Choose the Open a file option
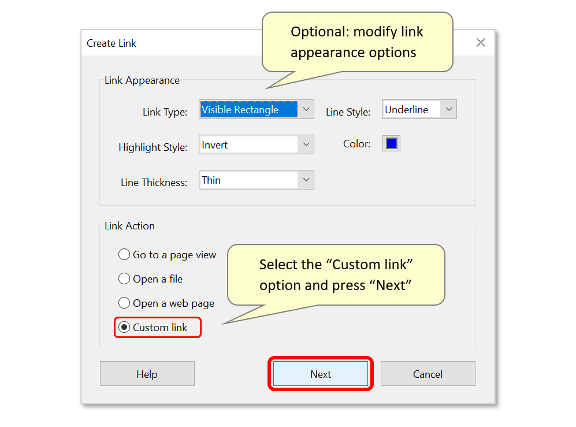Image resolution: width=576 pixels, height=427 pixels. pyautogui.click(x=124, y=279)
